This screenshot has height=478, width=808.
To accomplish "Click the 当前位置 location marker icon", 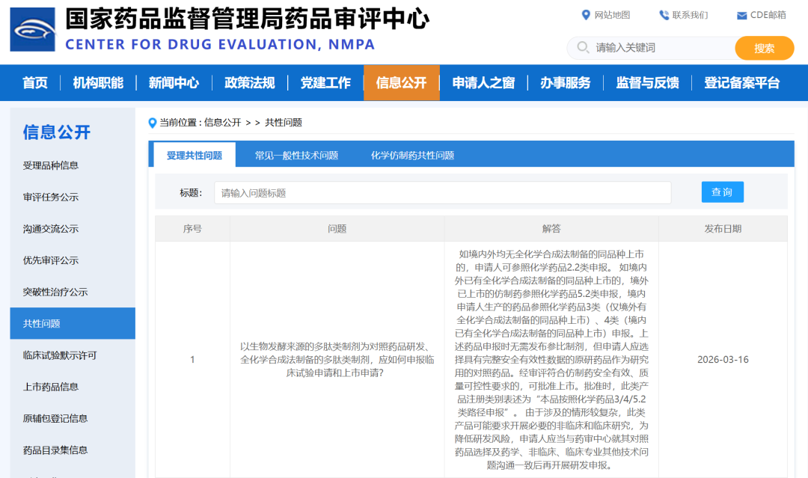I will pos(153,123).
